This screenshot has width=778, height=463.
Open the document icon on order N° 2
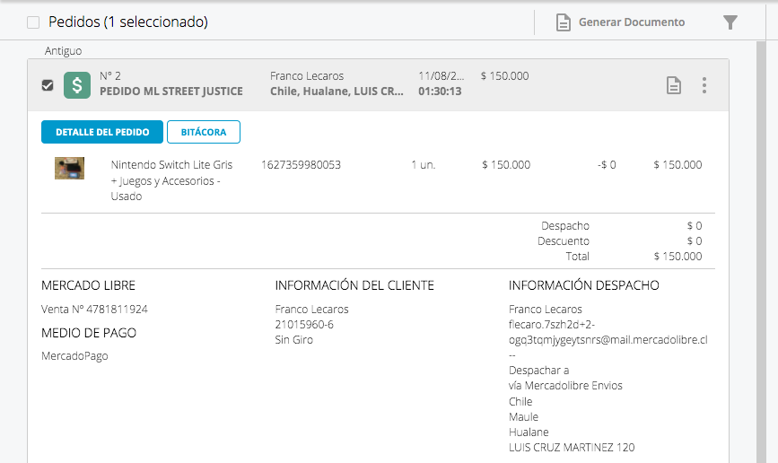(x=673, y=85)
